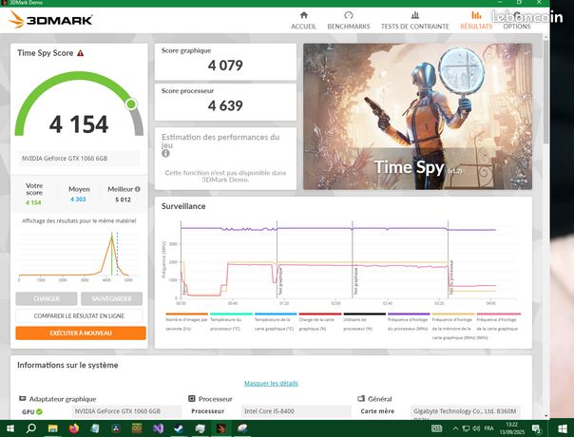Open the Windows Start menu
This screenshot has width=574, height=437.
tap(10, 428)
